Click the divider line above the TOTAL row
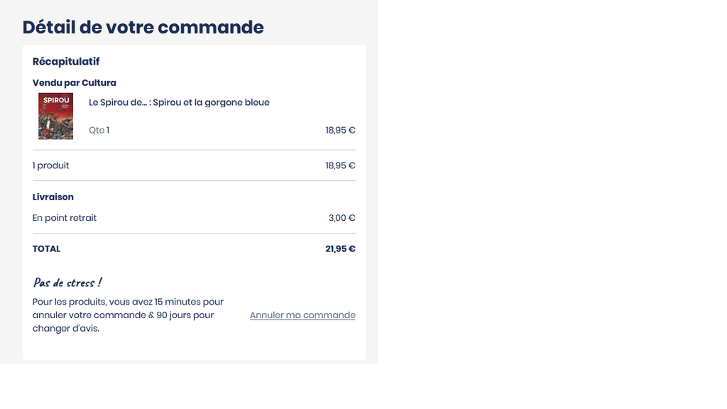Viewport: 727px width, 409px height. pos(194,233)
